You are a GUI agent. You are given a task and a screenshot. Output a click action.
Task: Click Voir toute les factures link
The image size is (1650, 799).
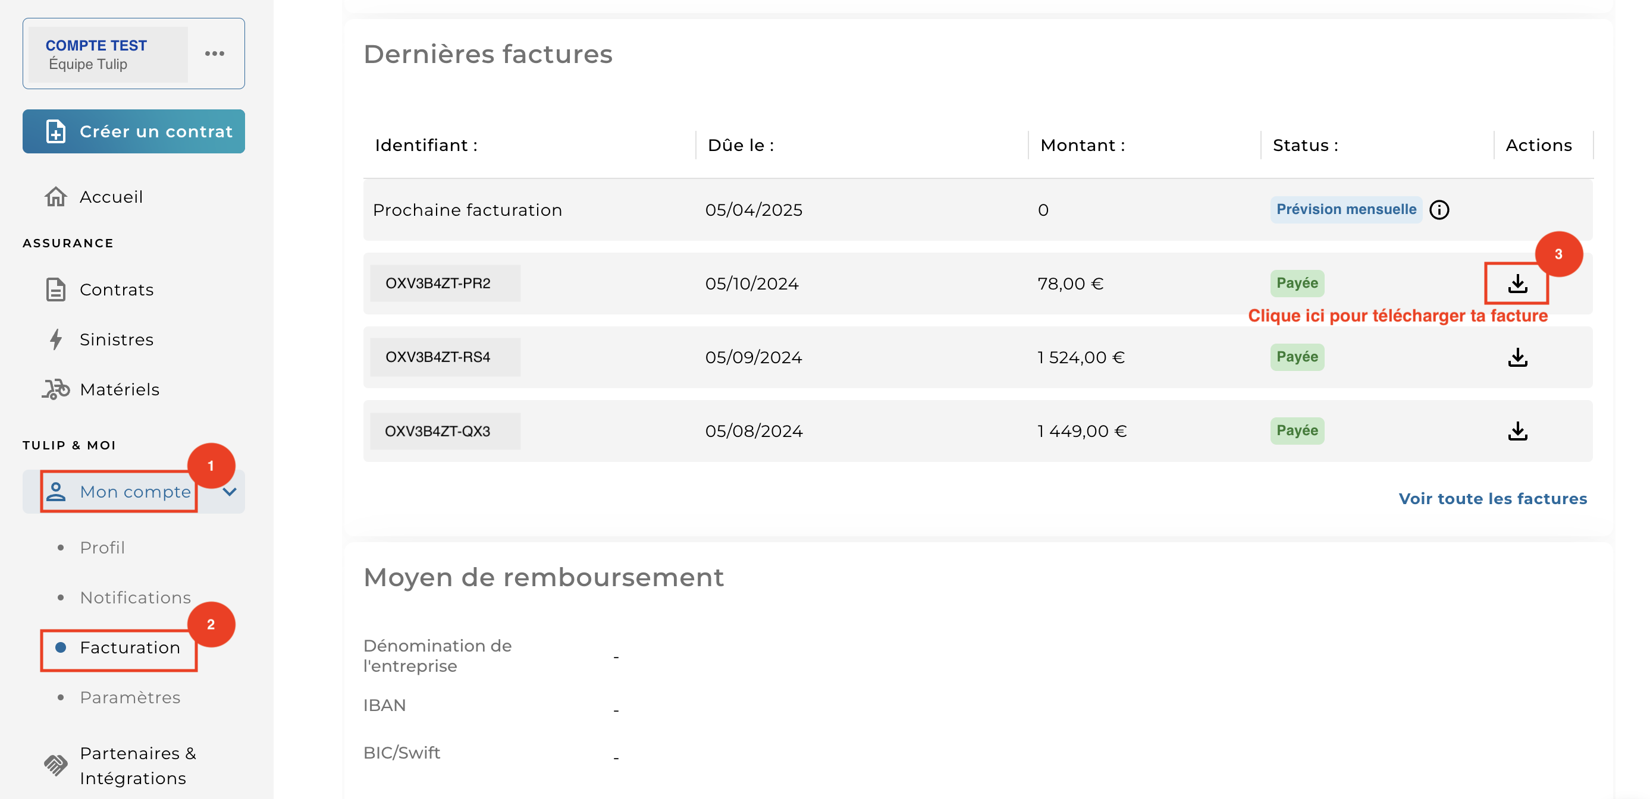pyautogui.click(x=1492, y=499)
